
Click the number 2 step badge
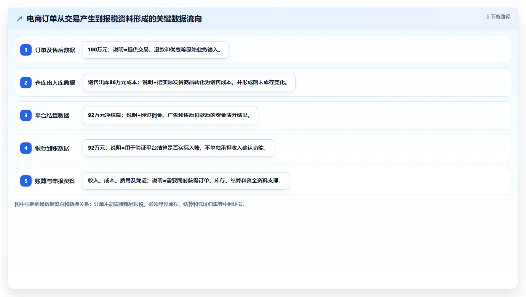[26, 83]
